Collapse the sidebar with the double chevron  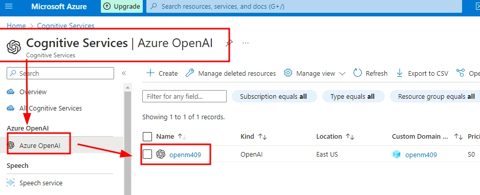click(x=124, y=73)
